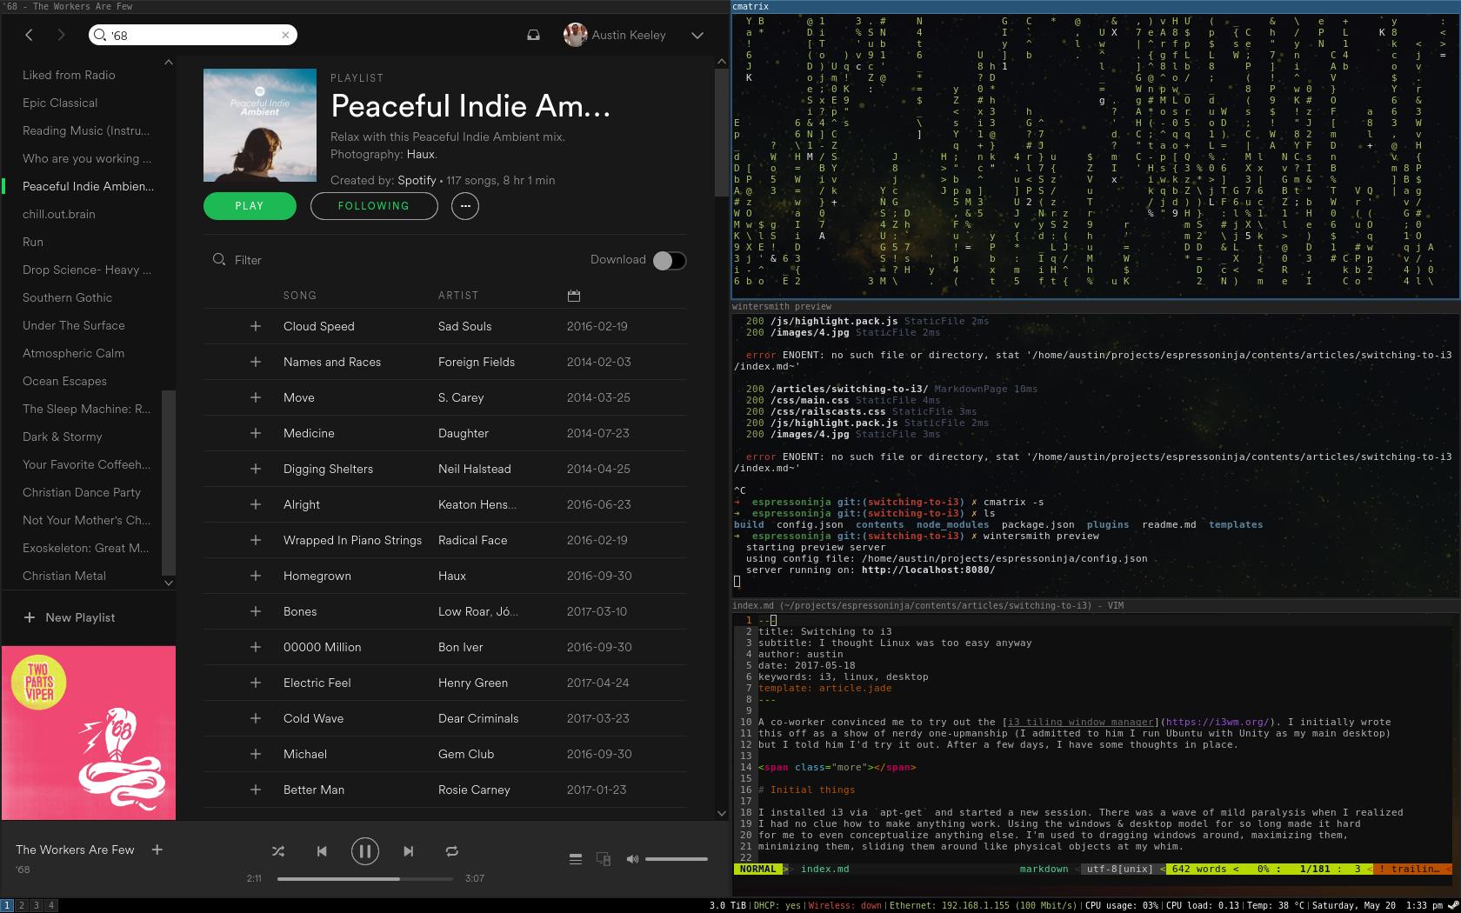Open the notifications inbox icon
1461x913 pixels.
[x=533, y=35]
